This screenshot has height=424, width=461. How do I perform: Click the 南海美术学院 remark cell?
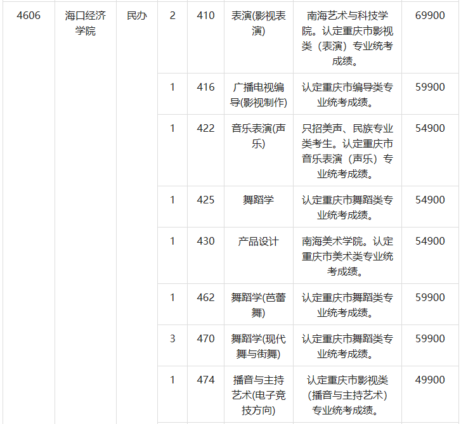pos(347,256)
